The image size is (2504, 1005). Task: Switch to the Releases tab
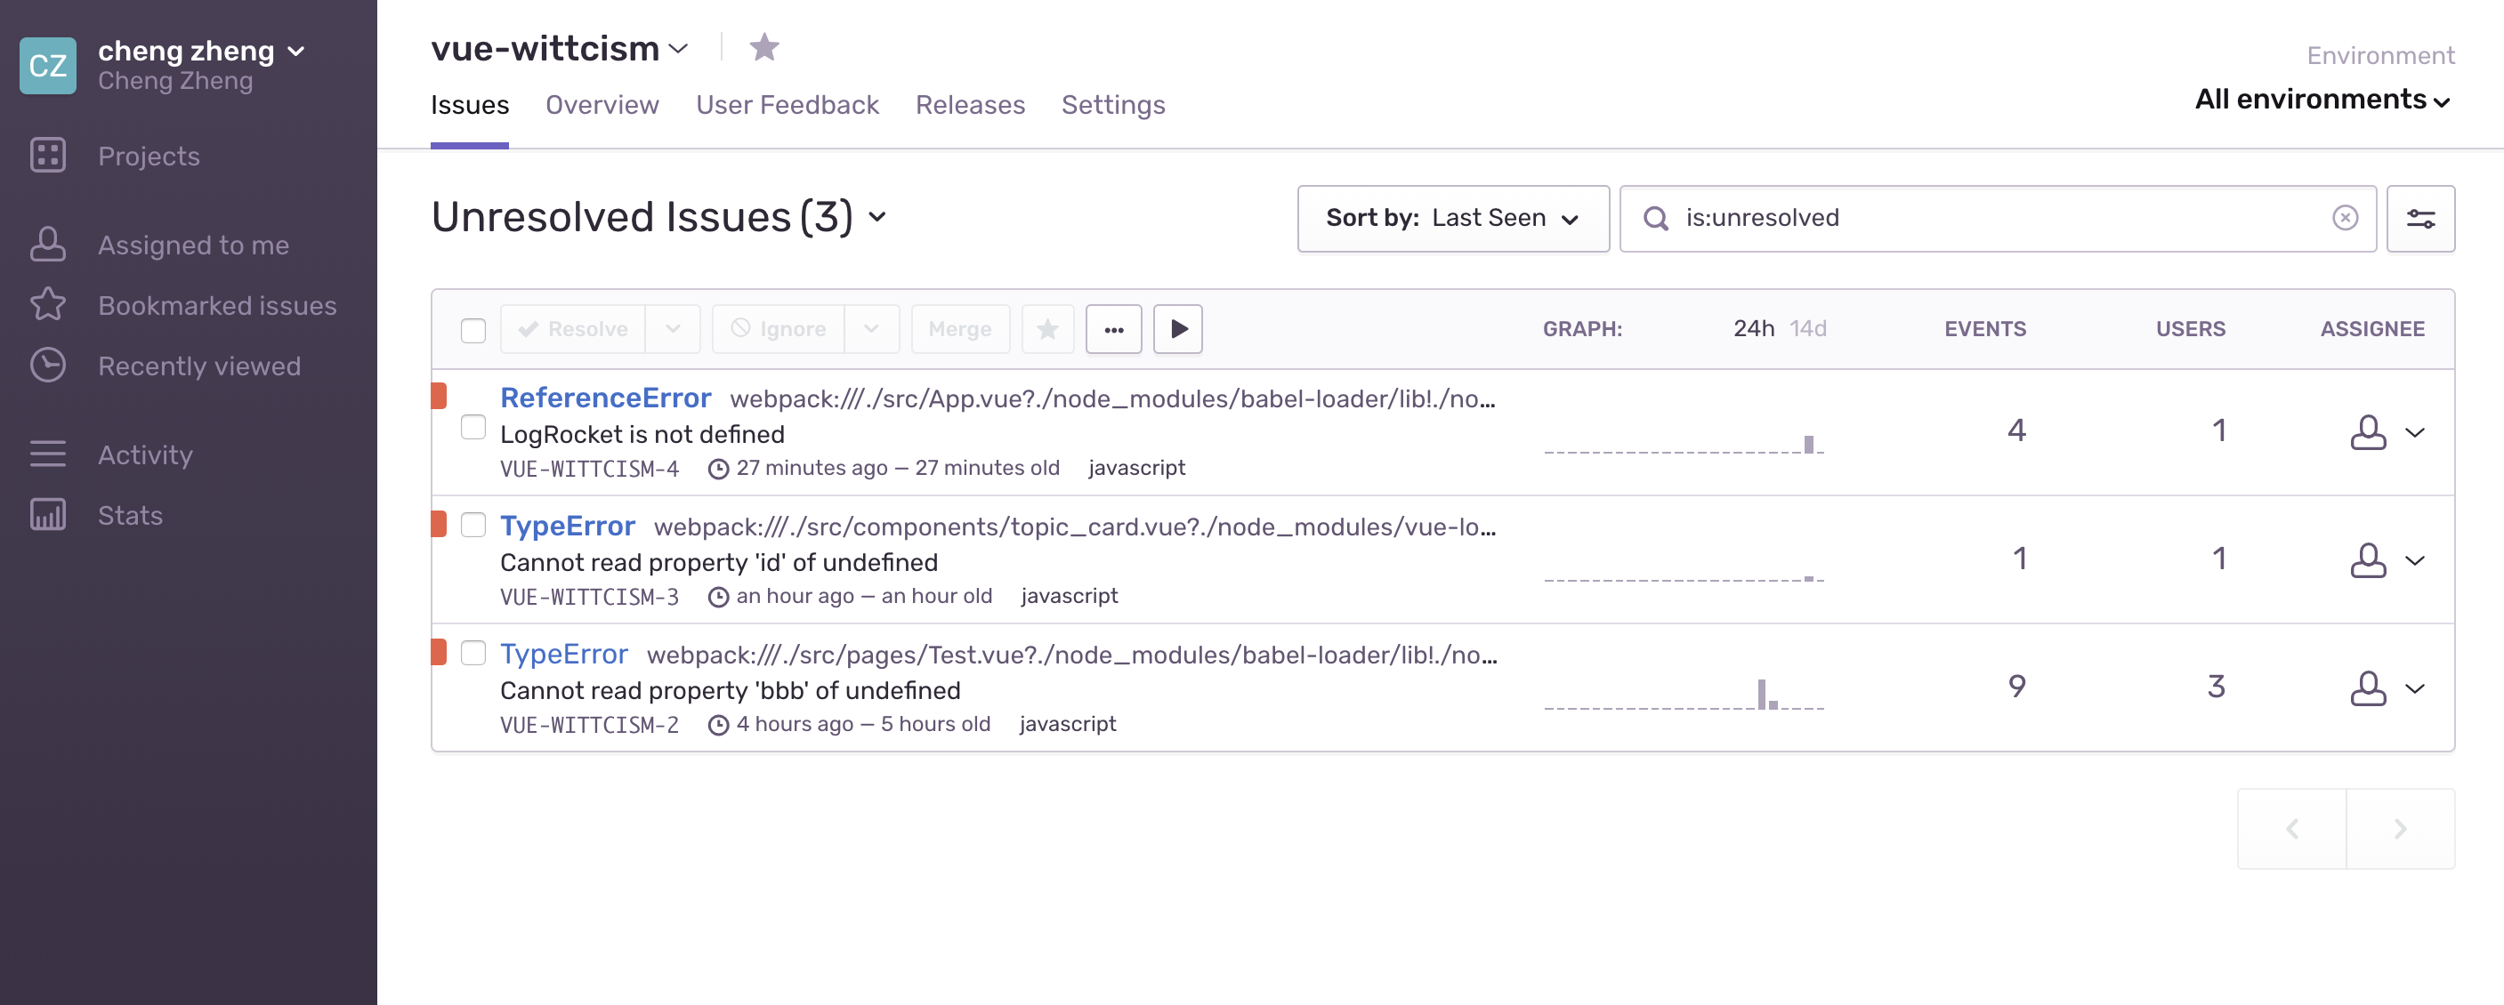969,105
